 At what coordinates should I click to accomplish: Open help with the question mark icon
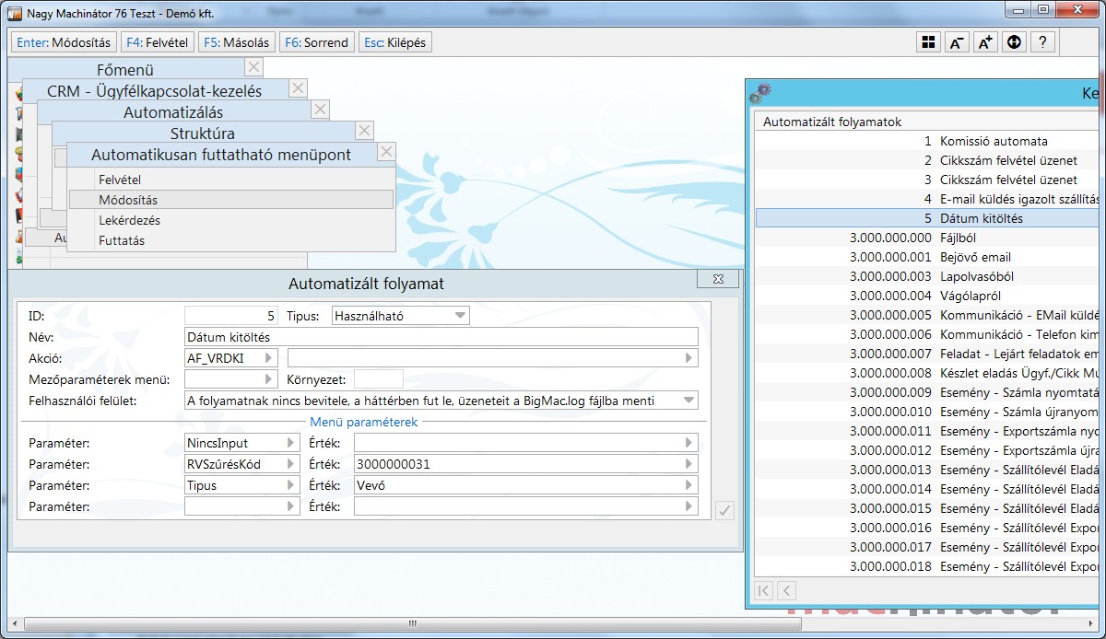click(1042, 42)
